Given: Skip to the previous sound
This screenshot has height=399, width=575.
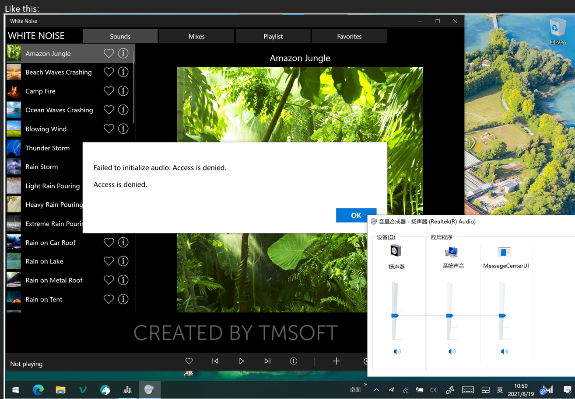Looking at the screenshot, I should coord(215,361).
